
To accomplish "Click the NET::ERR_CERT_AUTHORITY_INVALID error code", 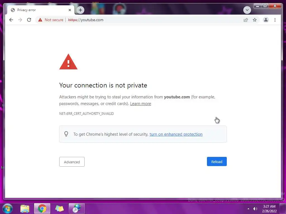I will pos(87,114).
